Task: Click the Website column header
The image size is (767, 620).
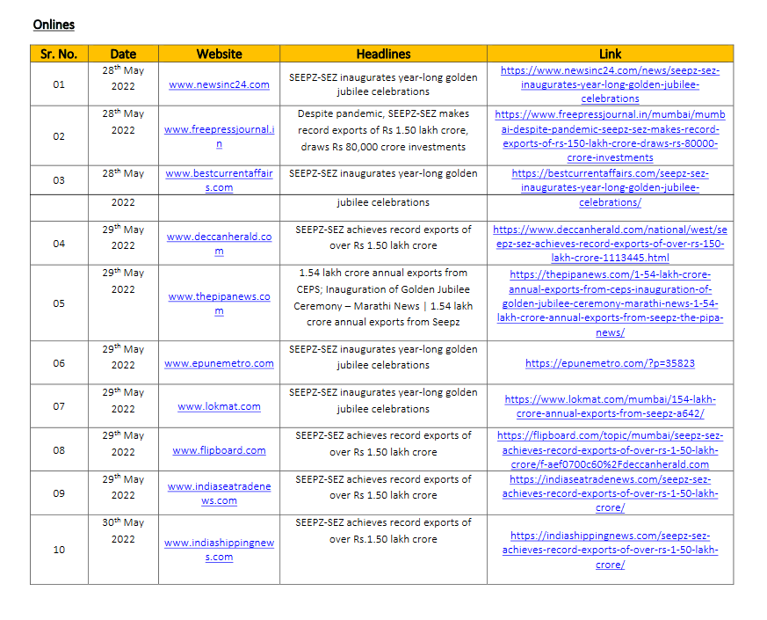Action: click(x=219, y=54)
